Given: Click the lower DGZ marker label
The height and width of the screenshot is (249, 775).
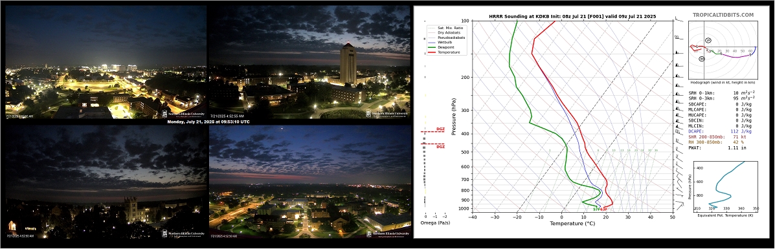Looking at the screenshot, I should pyautogui.click(x=440, y=147).
